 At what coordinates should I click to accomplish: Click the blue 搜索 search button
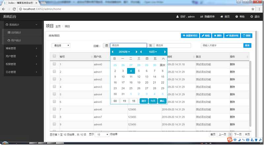(x=247, y=46)
